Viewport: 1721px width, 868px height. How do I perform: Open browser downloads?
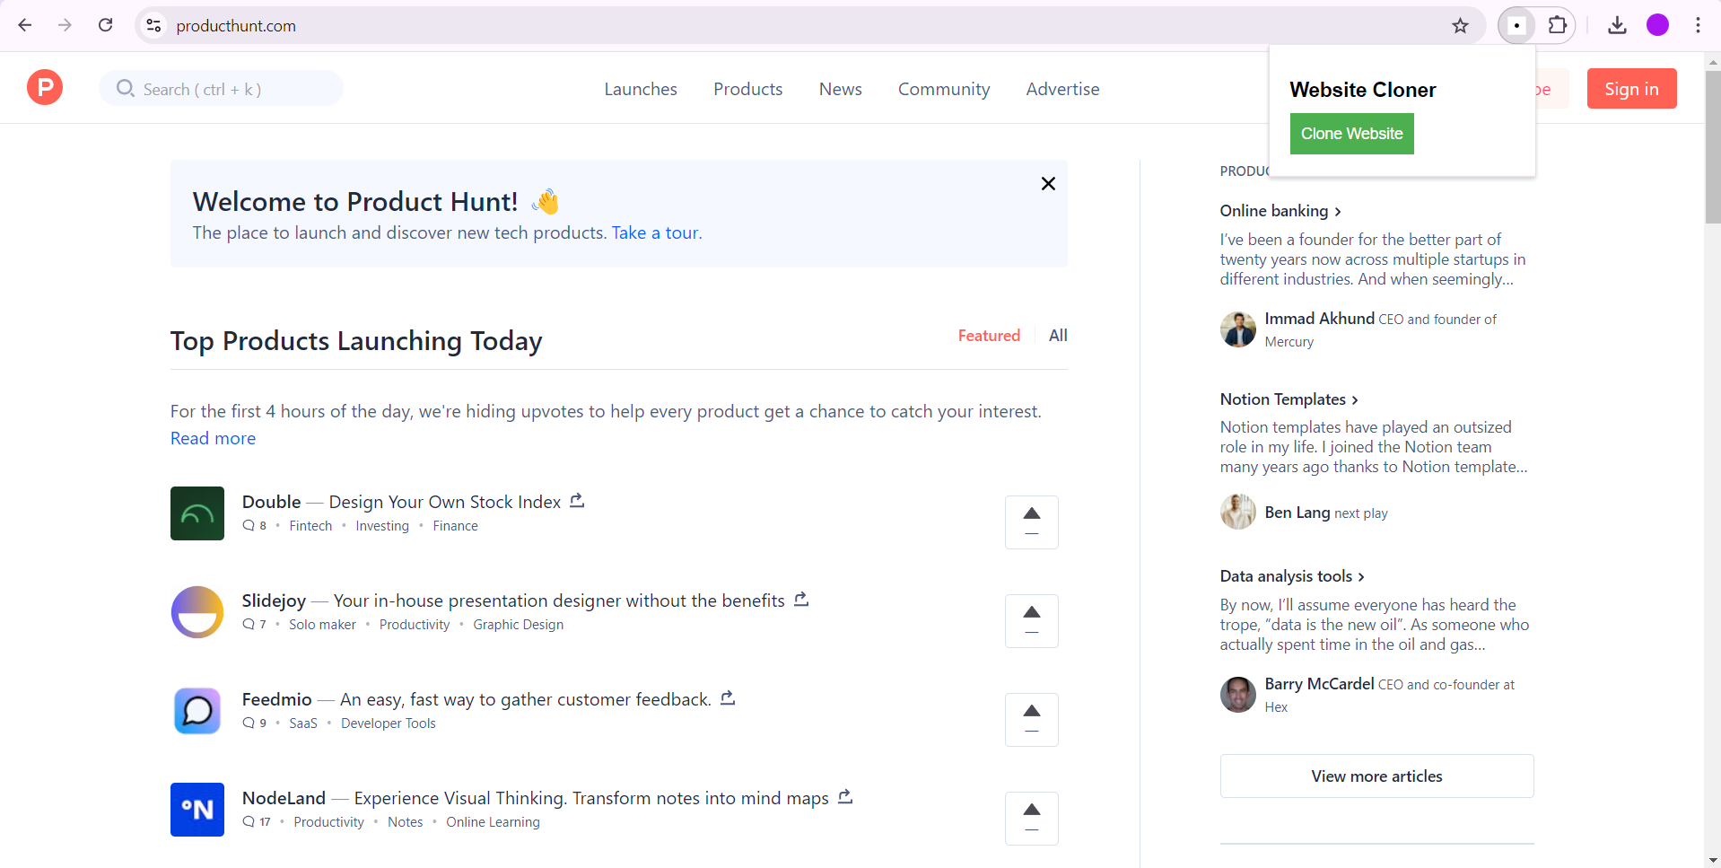pos(1617,25)
